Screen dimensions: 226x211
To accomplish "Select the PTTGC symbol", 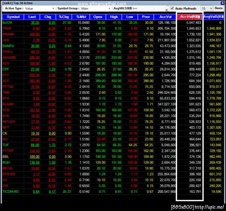I will [x=8, y=87].
